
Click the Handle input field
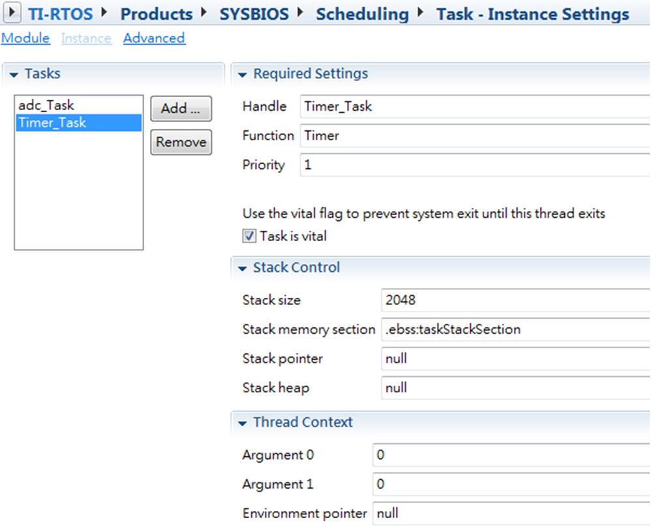tap(475, 107)
